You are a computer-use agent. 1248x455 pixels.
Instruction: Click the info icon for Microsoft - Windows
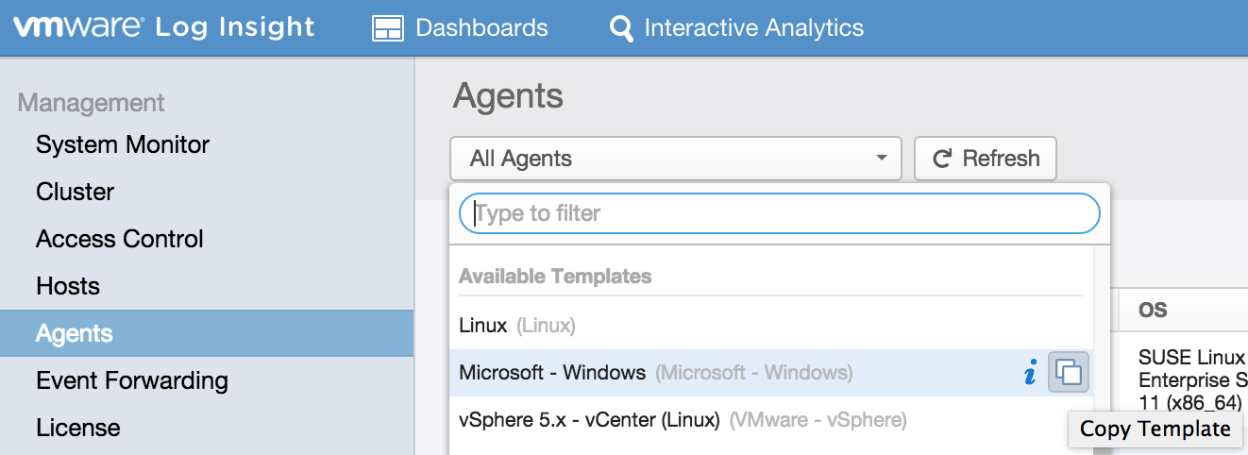pos(1030,373)
